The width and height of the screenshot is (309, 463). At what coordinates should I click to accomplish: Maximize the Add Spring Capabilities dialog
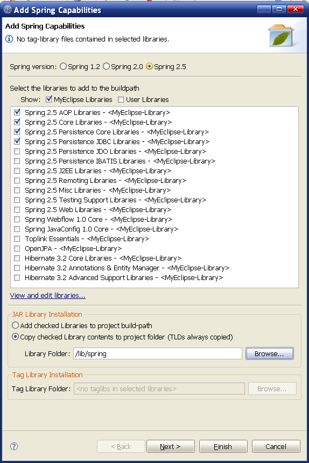click(x=279, y=9)
